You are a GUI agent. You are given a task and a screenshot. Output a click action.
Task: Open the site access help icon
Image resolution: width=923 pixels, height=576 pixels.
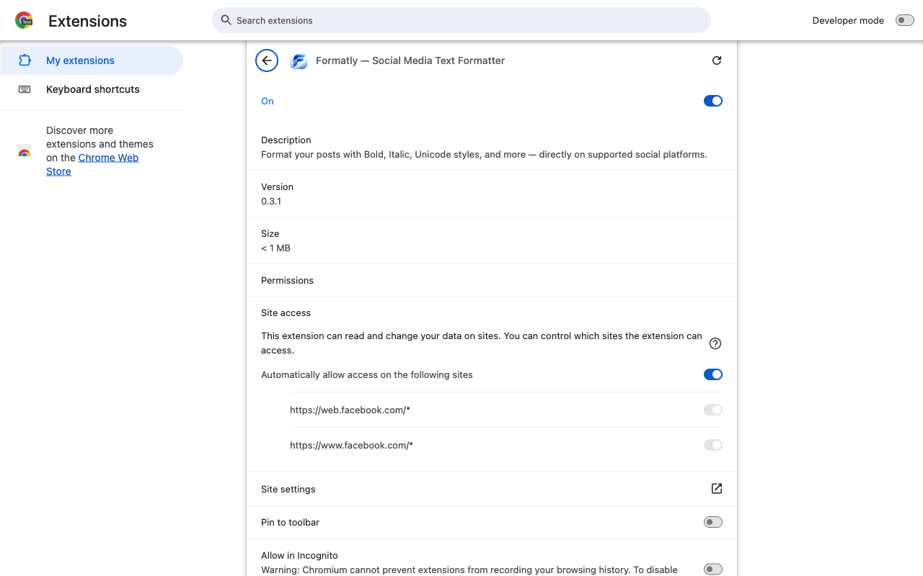pyautogui.click(x=715, y=343)
